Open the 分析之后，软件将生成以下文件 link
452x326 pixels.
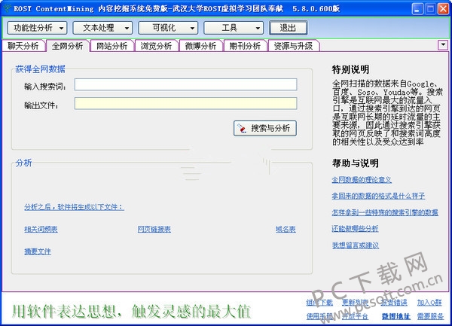coord(74,207)
